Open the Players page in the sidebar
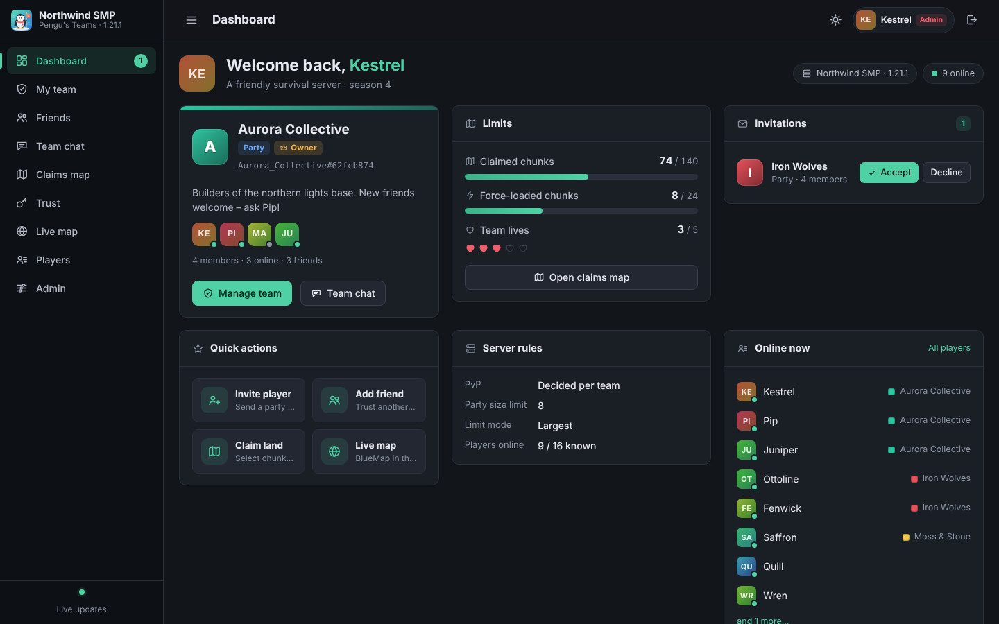The image size is (999, 624). [81, 260]
